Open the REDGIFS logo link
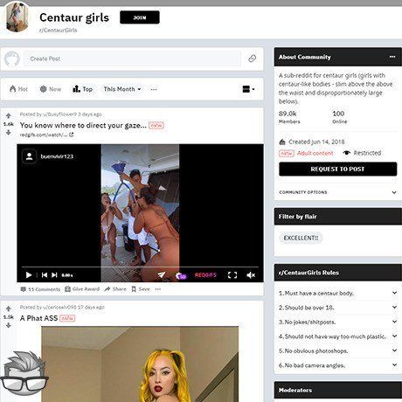This screenshot has height=402, width=402. tap(205, 275)
